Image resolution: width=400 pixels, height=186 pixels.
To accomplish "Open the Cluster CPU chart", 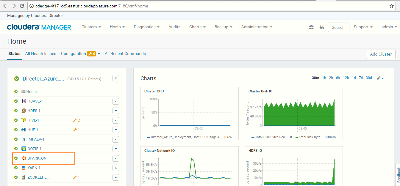I will tap(189, 113).
